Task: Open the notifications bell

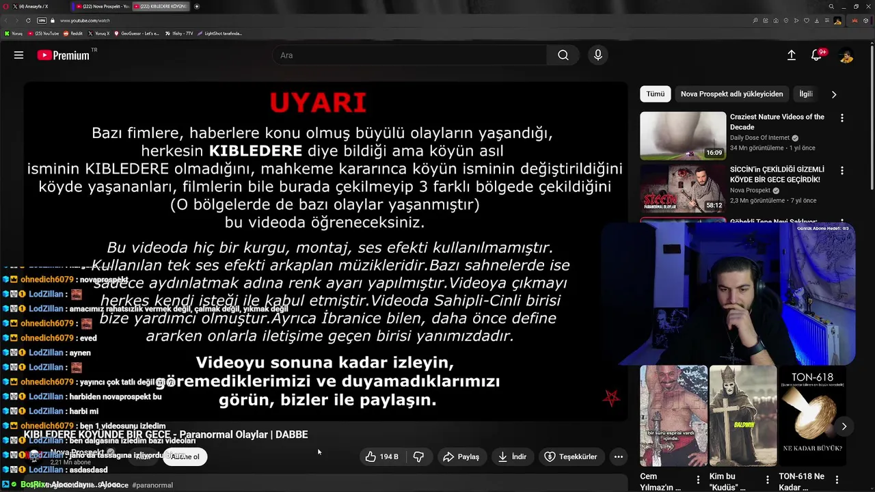Action: pyautogui.click(x=816, y=55)
